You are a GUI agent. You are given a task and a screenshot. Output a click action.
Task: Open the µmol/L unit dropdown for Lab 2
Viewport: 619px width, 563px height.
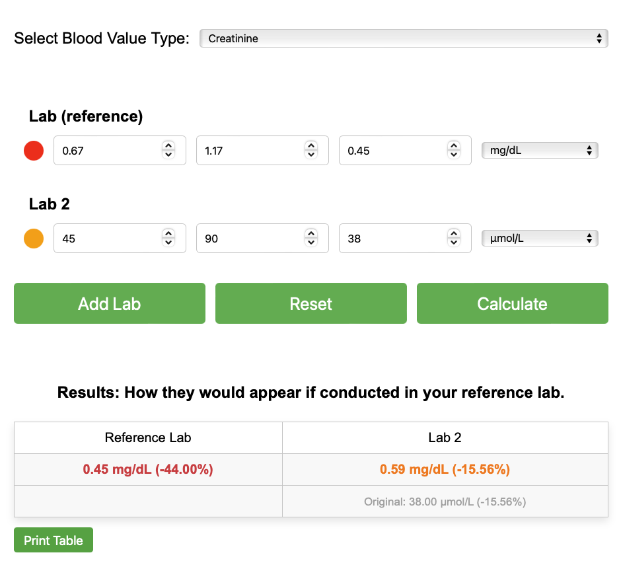pyautogui.click(x=539, y=239)
